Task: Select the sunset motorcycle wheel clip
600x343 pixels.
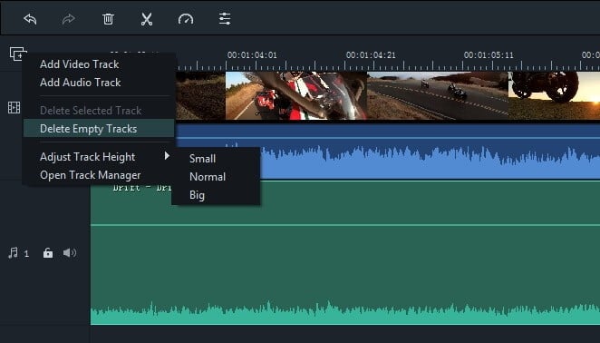Action: pyautogui.click(x=554, y=96)
